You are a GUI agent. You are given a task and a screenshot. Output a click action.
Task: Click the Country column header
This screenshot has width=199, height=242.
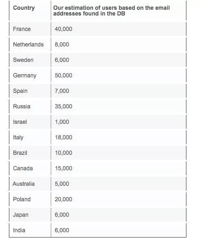coord(24,8)
